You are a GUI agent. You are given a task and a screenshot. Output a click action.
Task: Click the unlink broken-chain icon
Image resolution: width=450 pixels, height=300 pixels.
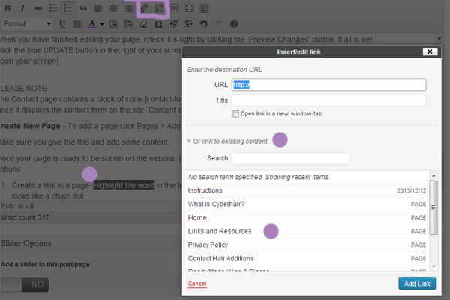159,8
